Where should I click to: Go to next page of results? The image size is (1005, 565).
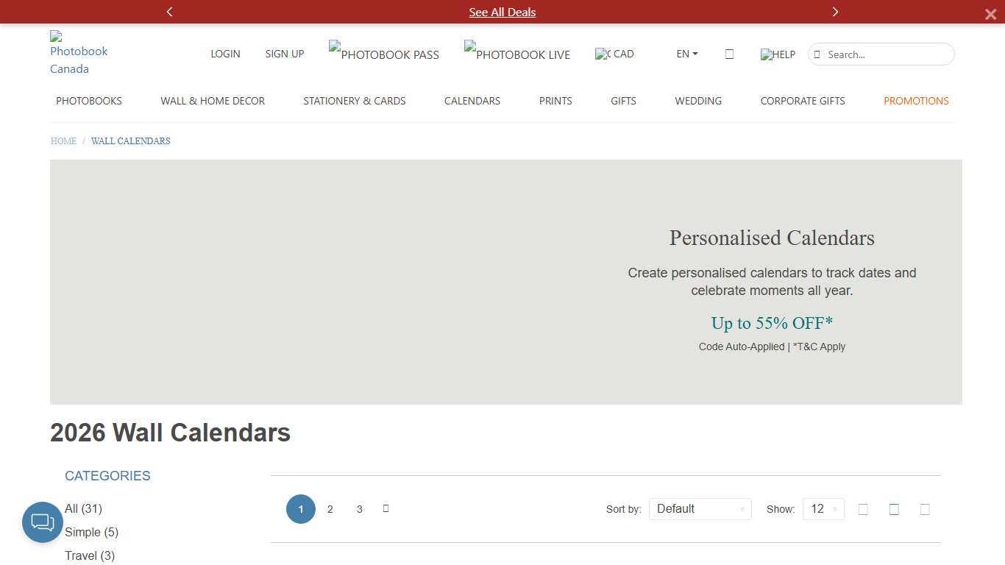click(x=386, y=508)
